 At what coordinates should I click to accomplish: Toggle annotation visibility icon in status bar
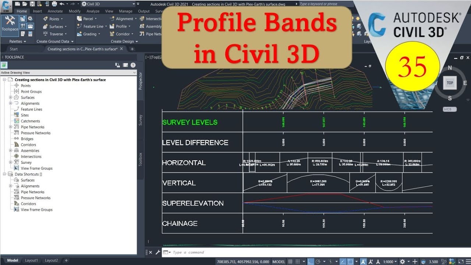click(364, 261)
